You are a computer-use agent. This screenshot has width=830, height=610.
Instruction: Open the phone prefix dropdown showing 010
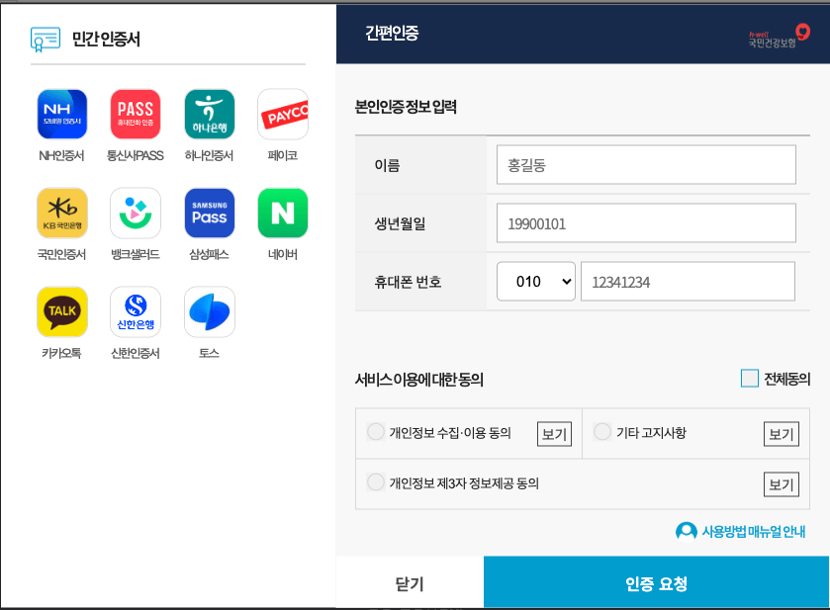pyautogui.click(x=535, y=281)
